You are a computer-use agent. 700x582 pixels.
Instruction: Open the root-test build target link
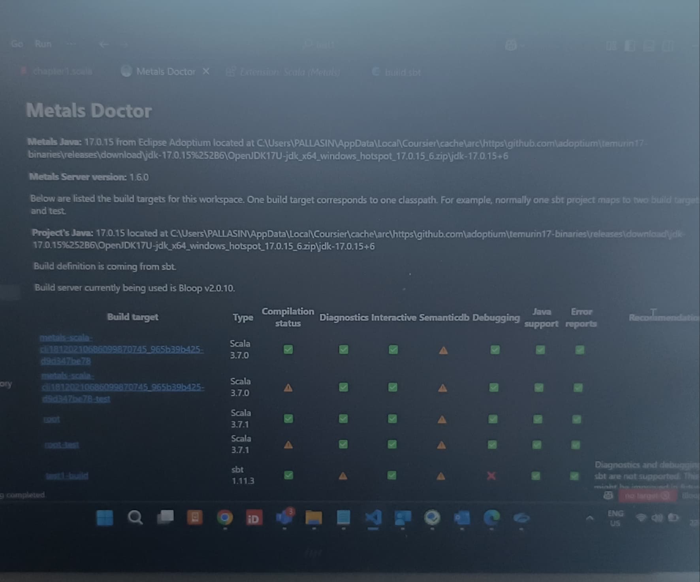coord(62,445)
